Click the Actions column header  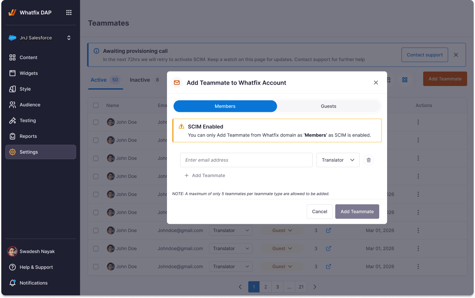[x=424, y=105]
